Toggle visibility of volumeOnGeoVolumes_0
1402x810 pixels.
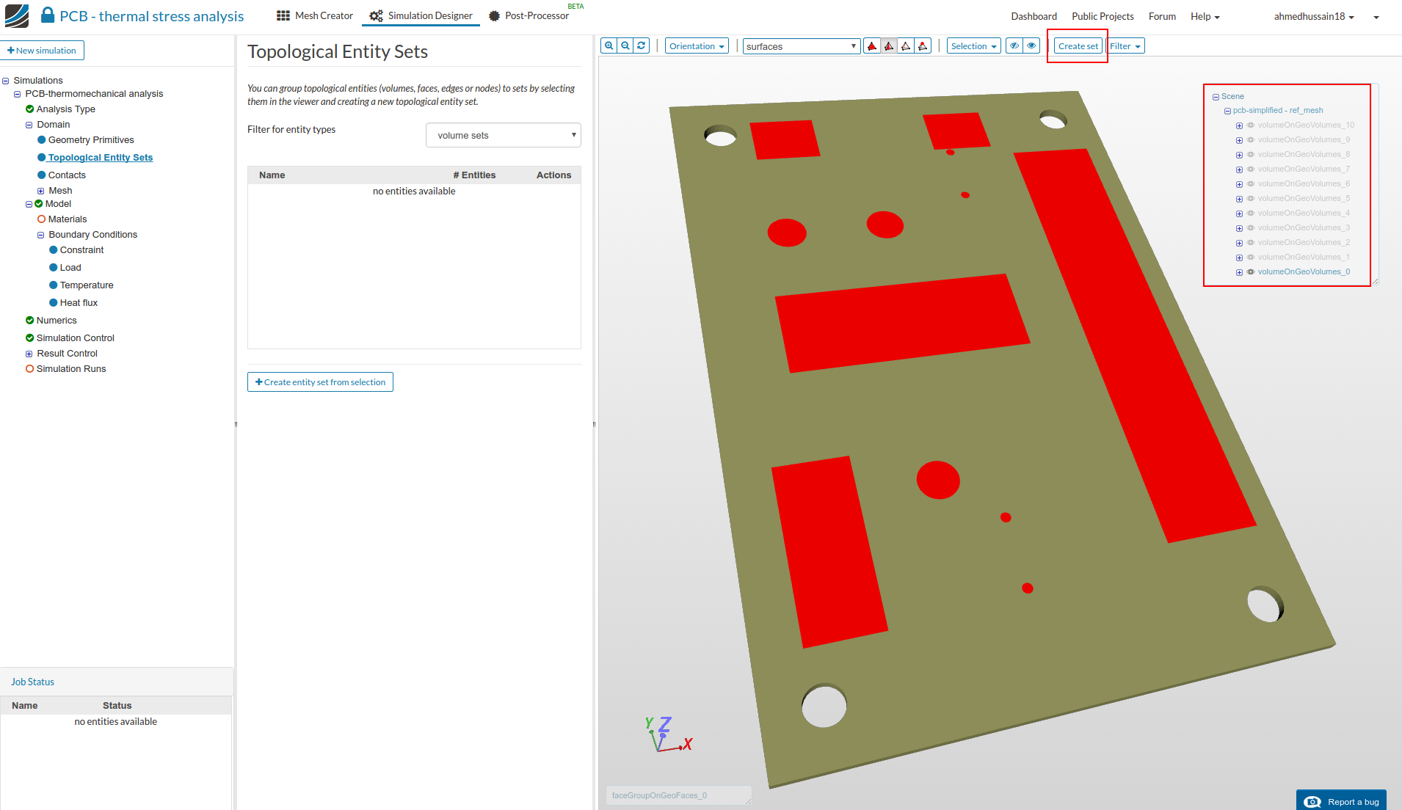coord(1251,272)
